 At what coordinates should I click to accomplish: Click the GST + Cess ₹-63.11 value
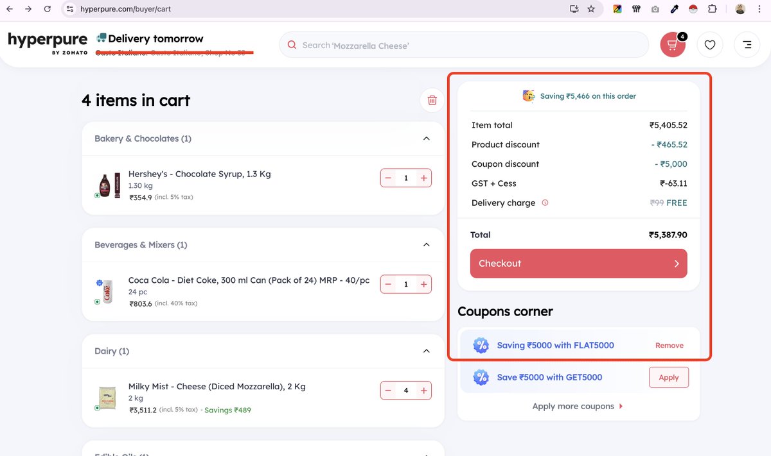click(x=673, y=183)
